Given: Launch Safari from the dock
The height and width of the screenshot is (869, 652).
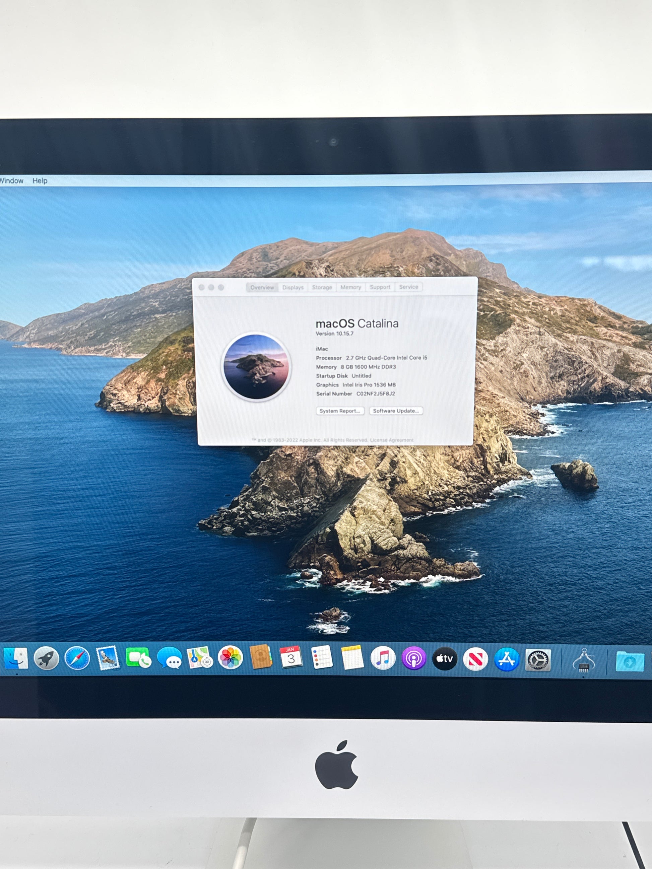Looking at the screenshot, I should click(77, 658).
